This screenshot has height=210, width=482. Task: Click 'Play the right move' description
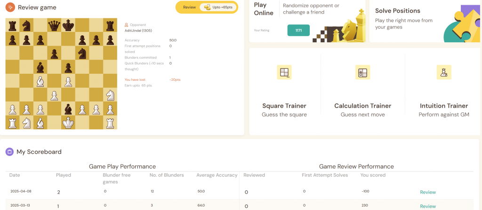pyautogui.click(x=403, y=23)
